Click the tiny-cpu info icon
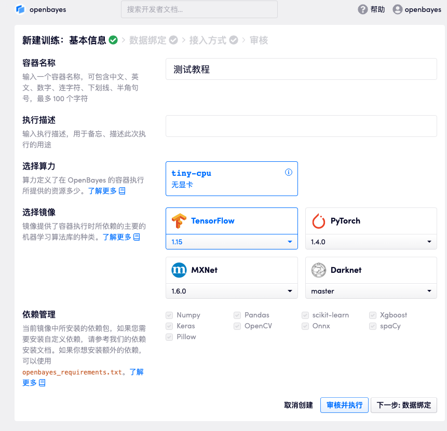The height and width of the screenshot is (431, 447). [289, 173]
